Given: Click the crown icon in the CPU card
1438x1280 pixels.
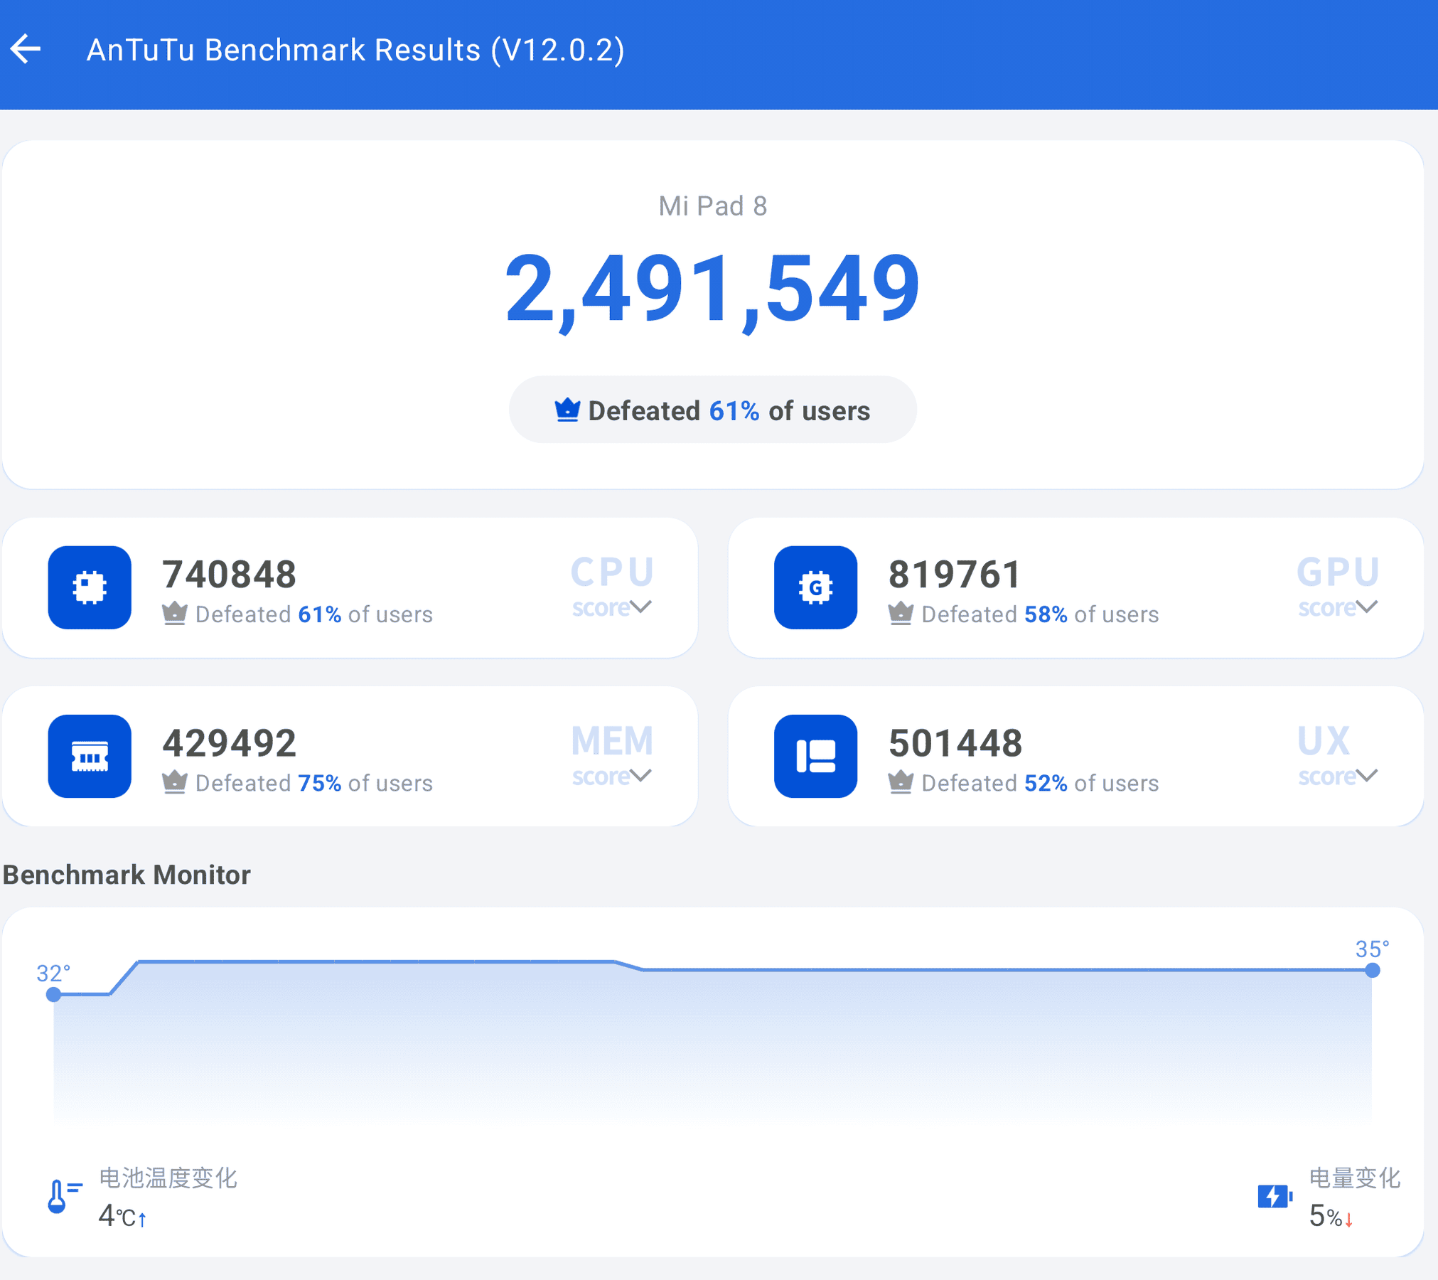Looking at the screenshot, I should (175, 613).
